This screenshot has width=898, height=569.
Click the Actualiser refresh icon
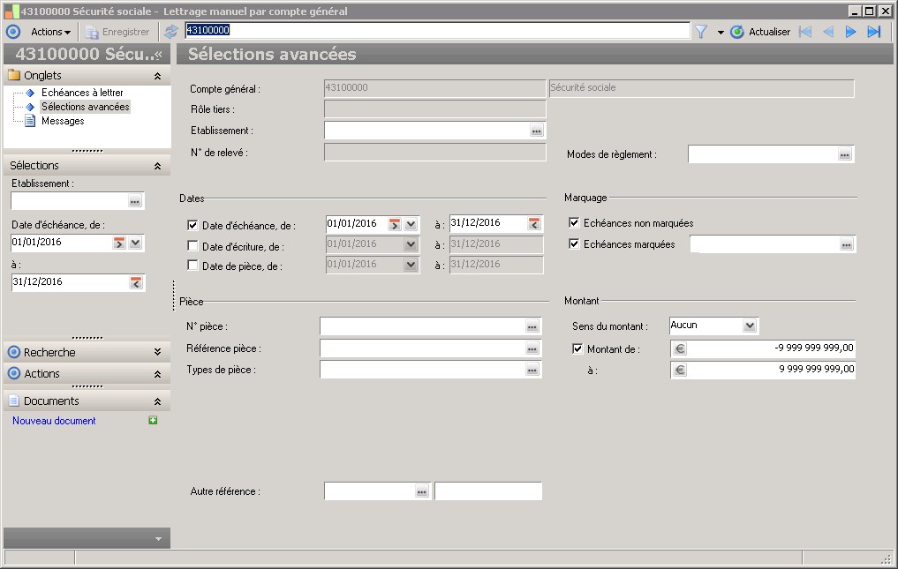pyautogui.click(x=737, y=32)
